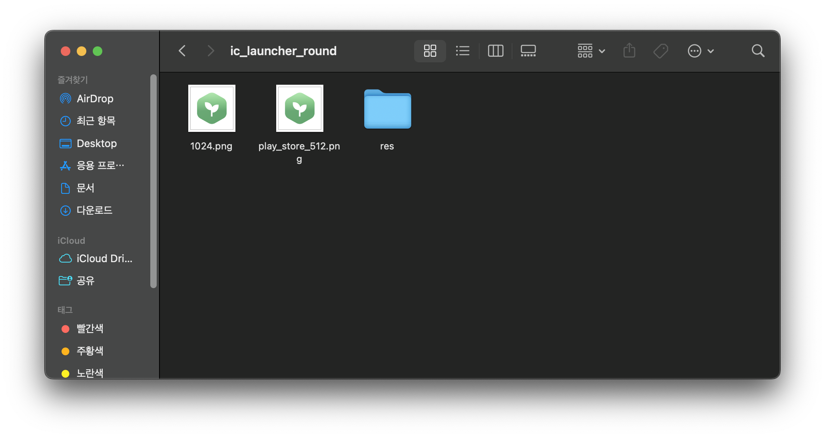Open the group-by dropdown menu

[x=591, y=51]
